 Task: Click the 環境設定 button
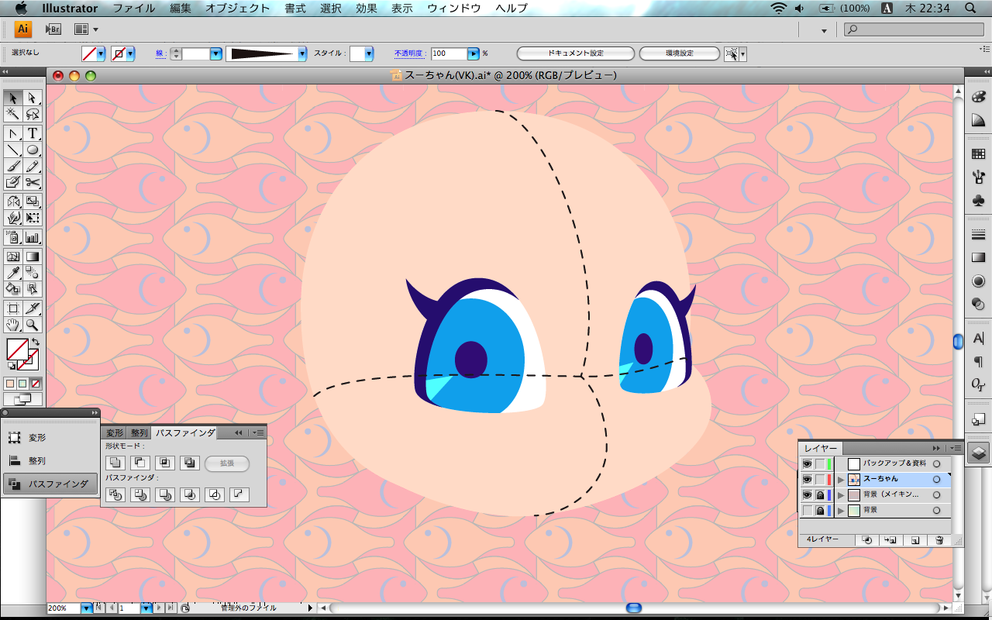680,53
